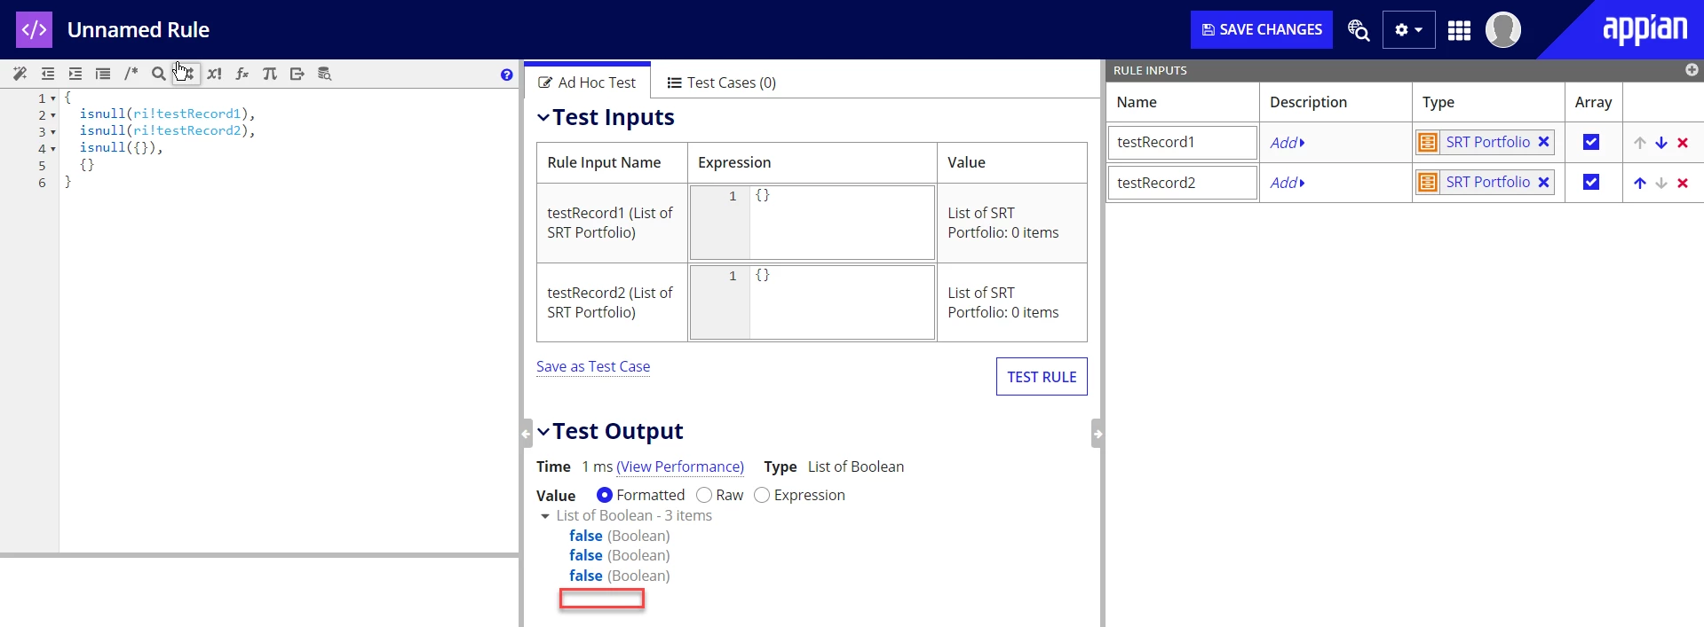This screenshot has width=1704, height=627.
Task: Select the Formatted value radio button
Action: [605, 495]
